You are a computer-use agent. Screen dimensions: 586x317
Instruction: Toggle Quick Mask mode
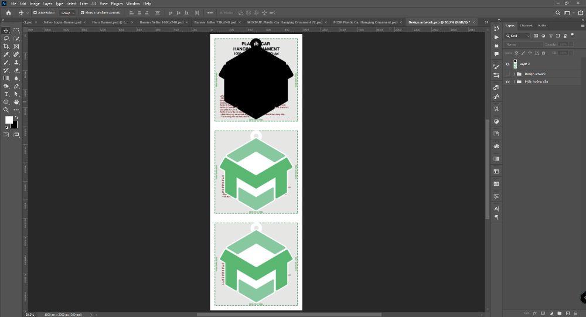6,135
